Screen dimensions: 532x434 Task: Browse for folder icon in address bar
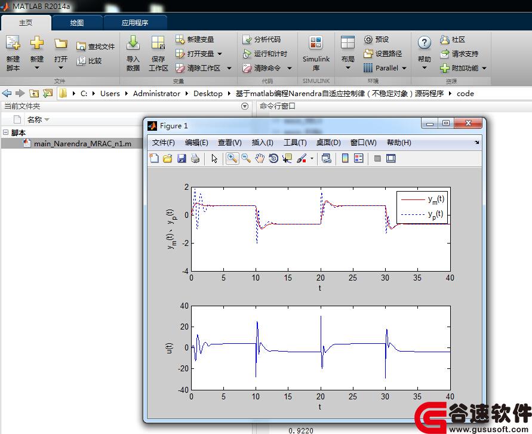click(48, 93)
